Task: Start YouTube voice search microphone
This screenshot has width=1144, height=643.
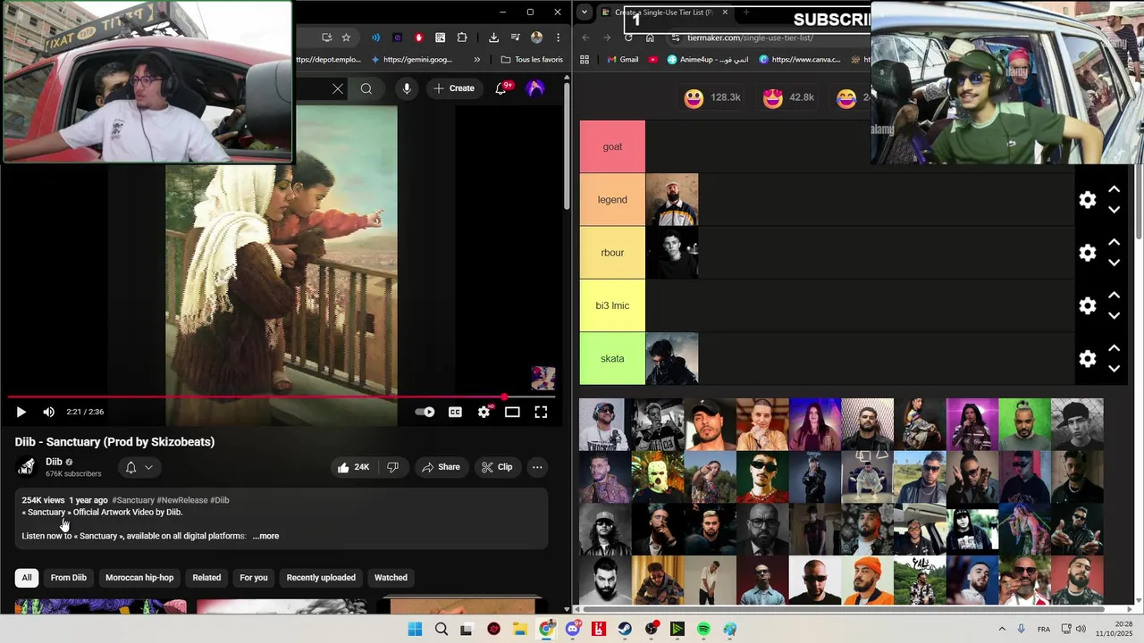Action: [x=407, y=88]
